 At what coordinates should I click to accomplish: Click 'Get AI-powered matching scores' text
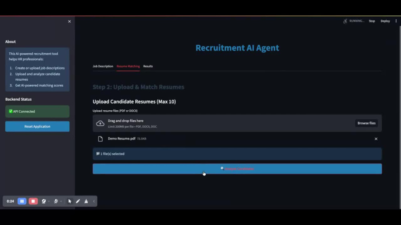click(x=39, y=86)
